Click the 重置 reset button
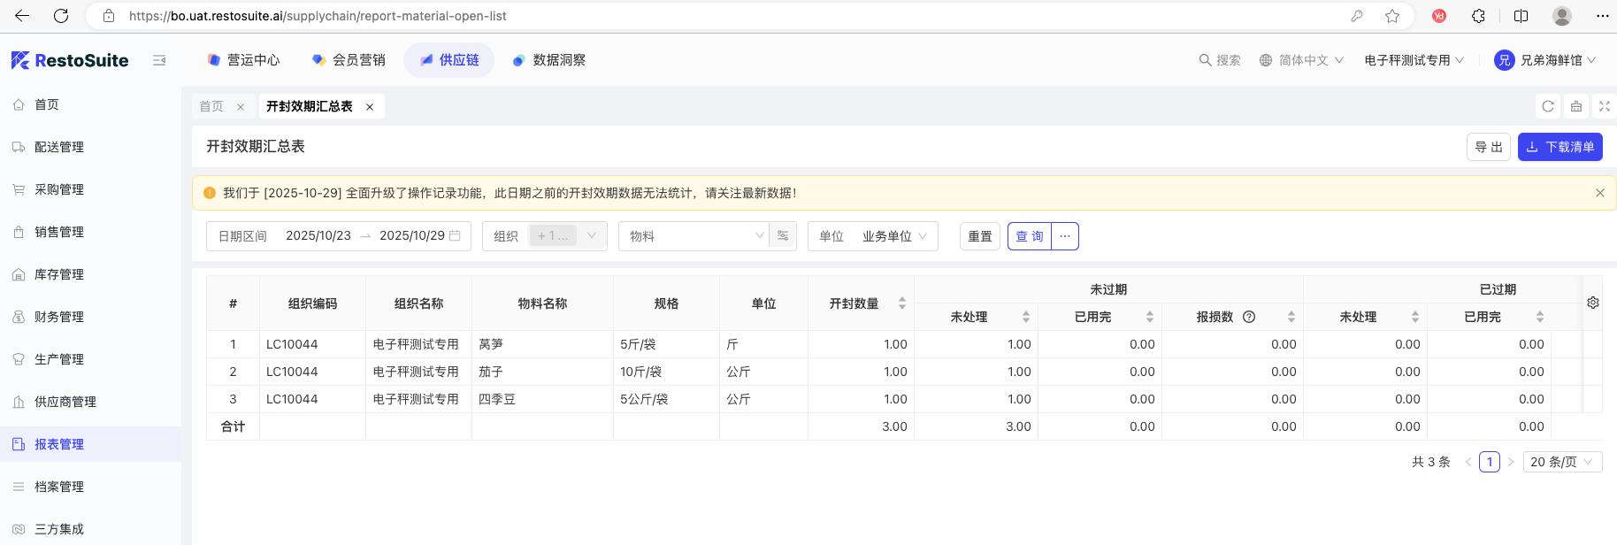The height and width of the screenshot is (545, 1617). [x=979, y=236]
